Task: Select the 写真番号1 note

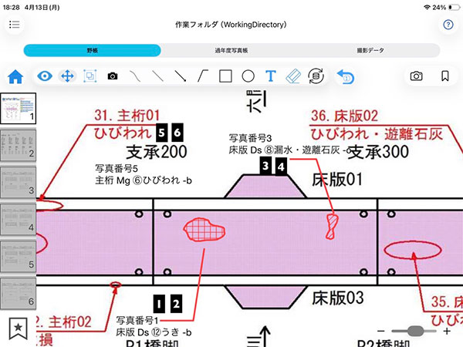Action: 154,326
